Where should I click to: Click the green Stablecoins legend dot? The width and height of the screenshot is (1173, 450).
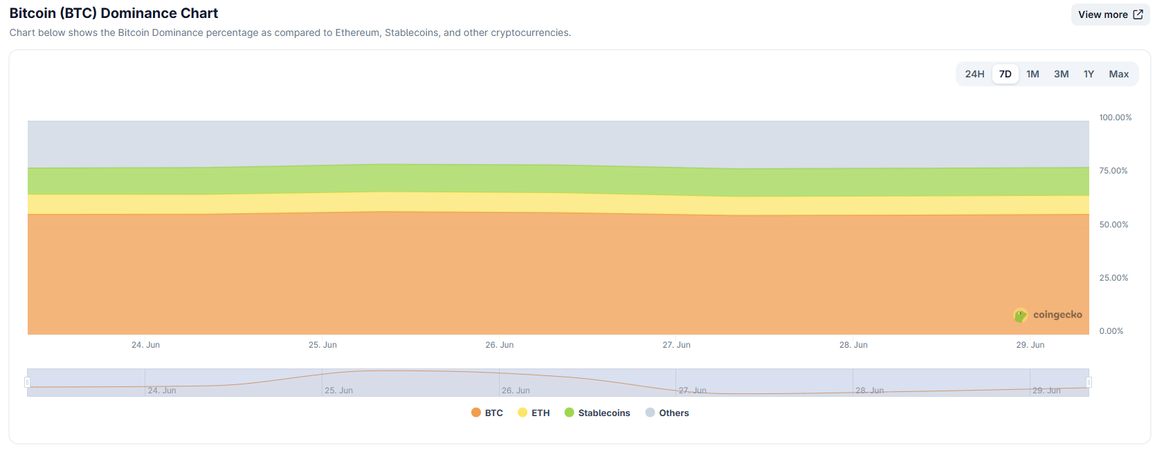click(569, 413)
